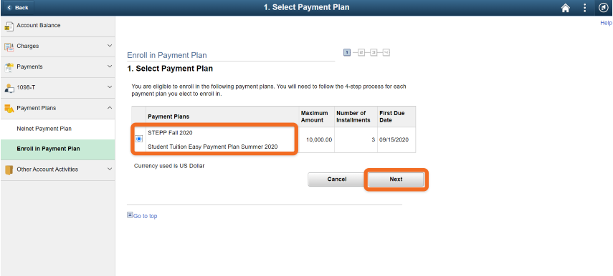Click the Cancel button
The width and height of the screenshot is (613, 276).
click(x=336, y=179)
